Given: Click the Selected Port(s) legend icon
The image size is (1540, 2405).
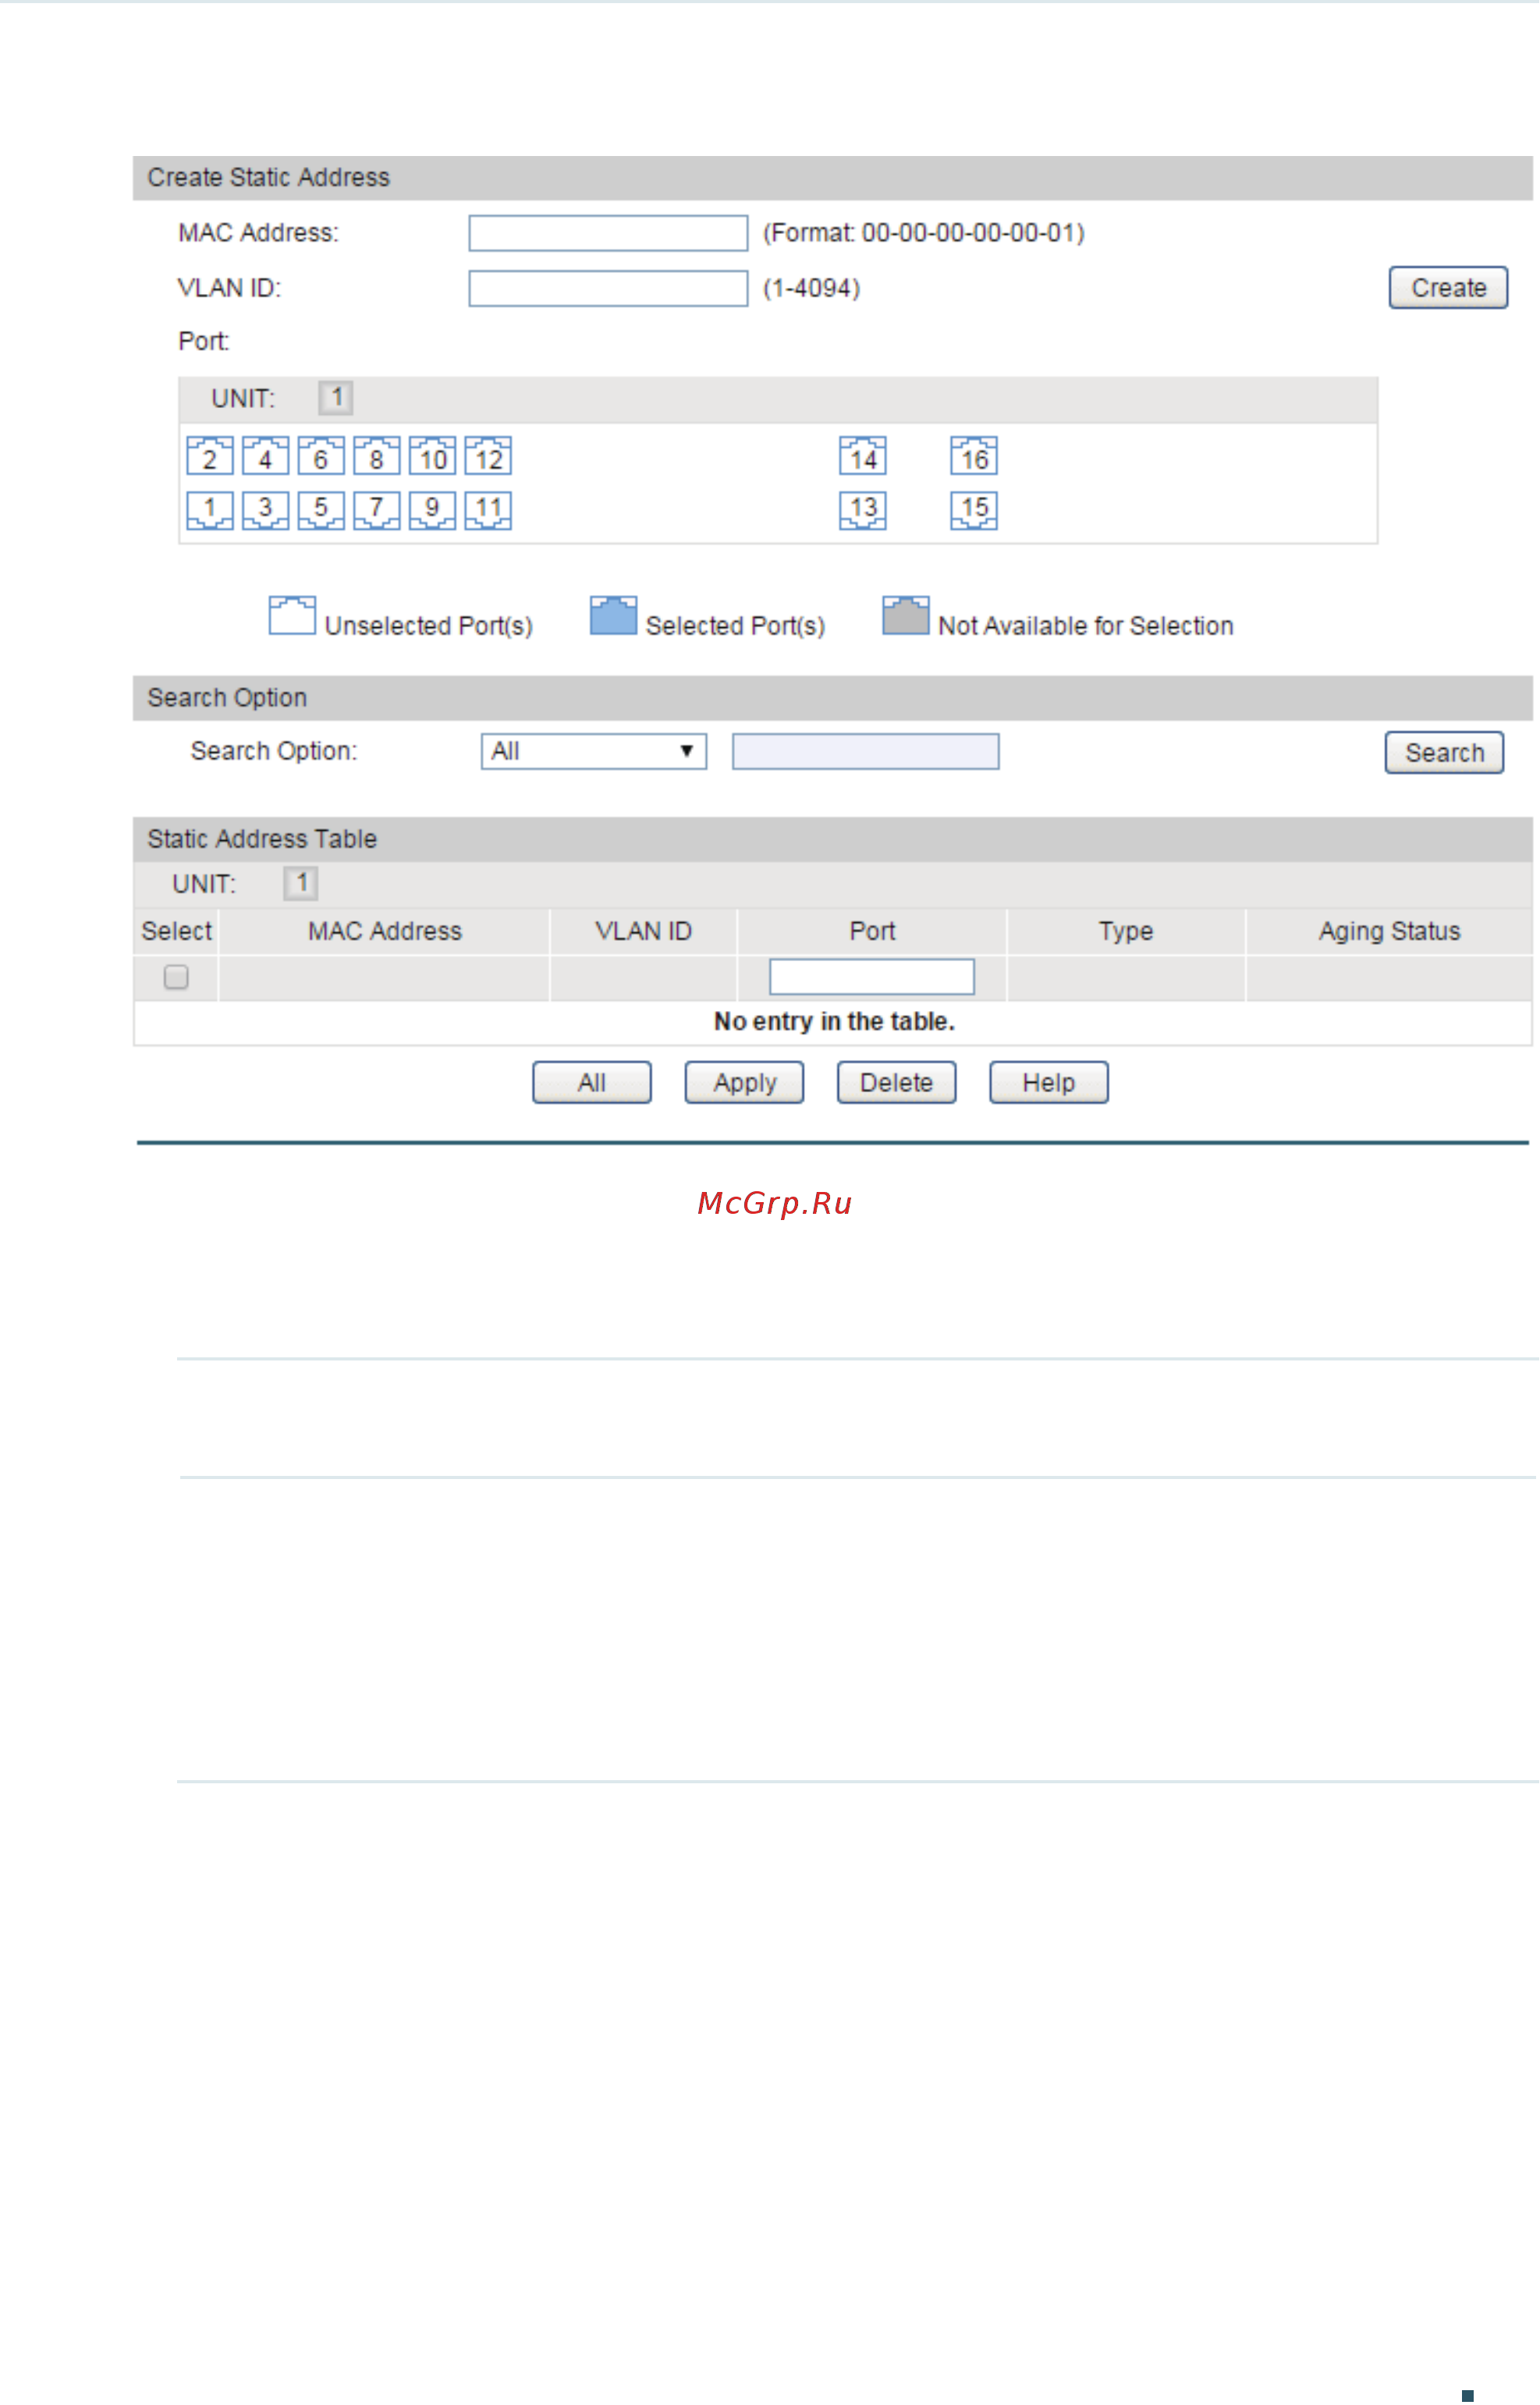Looking at the screenshot, I should (614, 616).
